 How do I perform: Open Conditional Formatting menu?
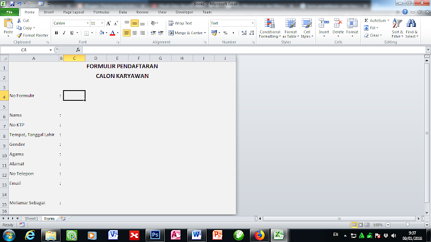click(x=269, y=28)
